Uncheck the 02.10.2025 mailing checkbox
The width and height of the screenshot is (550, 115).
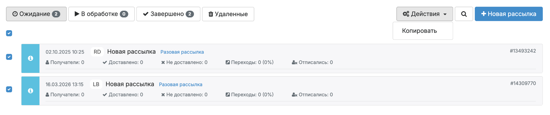9,57
